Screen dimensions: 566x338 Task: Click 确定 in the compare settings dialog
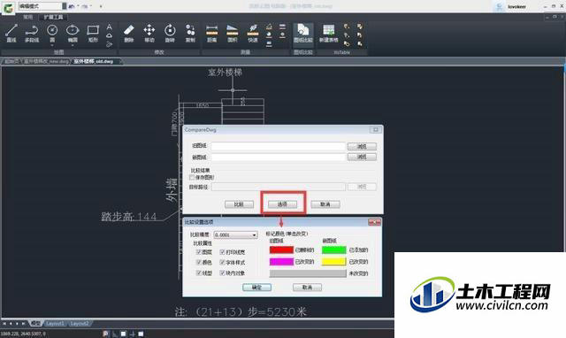click(x=256, y=288)
